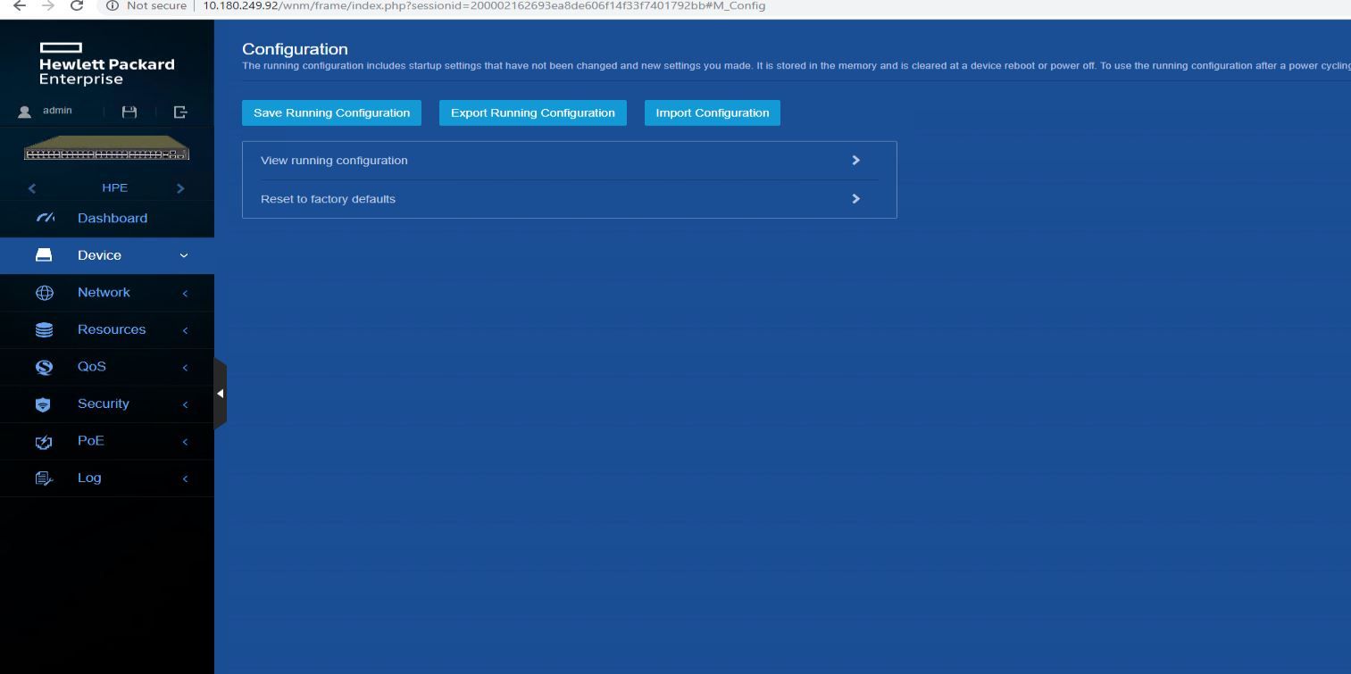Image resolution: width=1351 pixels, height=674 pixels.
Task: Expand the QoS menu chevron
Action: tap(185, 367)
